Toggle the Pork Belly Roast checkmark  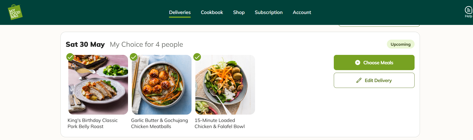point(70,57)
